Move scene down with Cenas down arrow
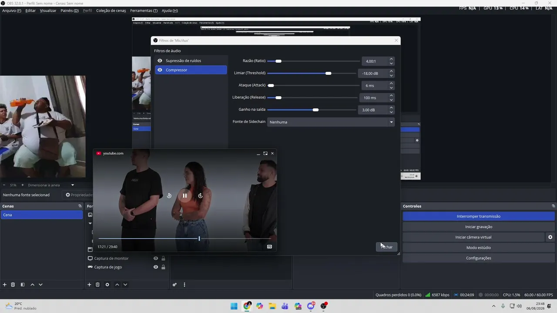 point(40,285)
